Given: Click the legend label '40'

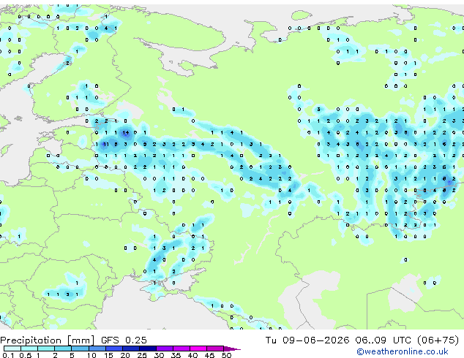Looking at the screenshot, I should [192, 355].
